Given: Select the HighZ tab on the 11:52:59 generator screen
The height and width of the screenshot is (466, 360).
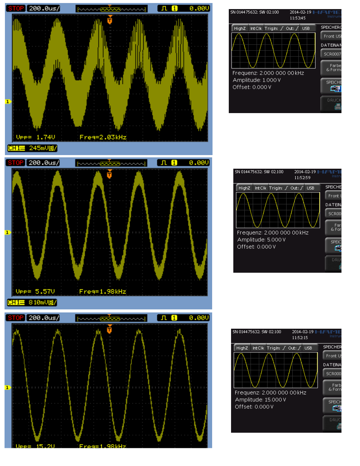Looking at the screenshot, I should (x=244, y=188).
